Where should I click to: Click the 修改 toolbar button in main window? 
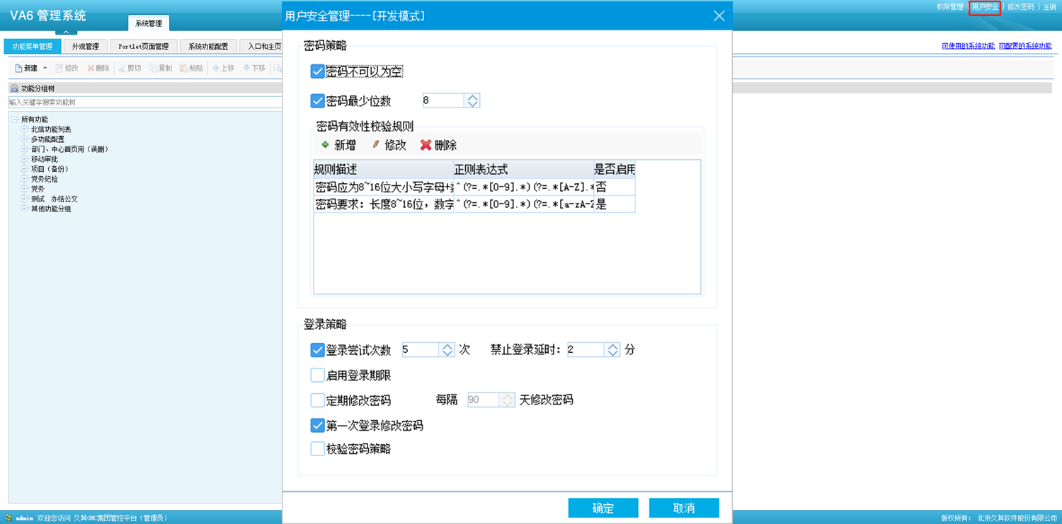[67, 68]
